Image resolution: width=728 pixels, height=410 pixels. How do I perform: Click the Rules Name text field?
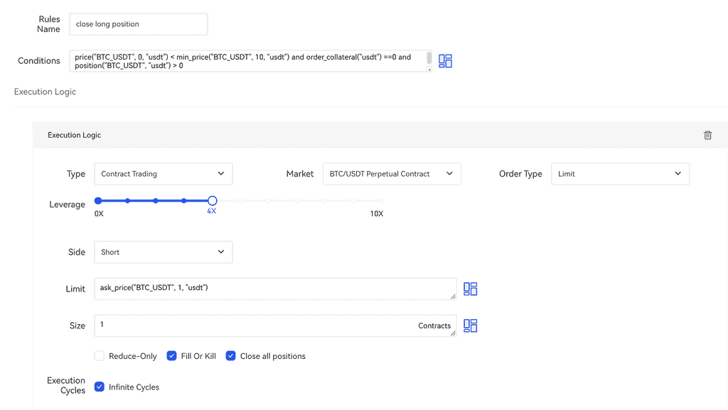tap(139, 24)
